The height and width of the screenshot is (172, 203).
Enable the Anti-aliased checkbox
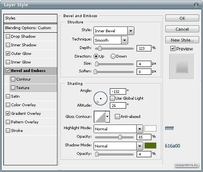pos(117,116)
